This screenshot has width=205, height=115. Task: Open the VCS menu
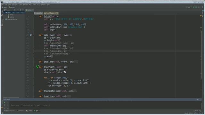pos(38,5)
